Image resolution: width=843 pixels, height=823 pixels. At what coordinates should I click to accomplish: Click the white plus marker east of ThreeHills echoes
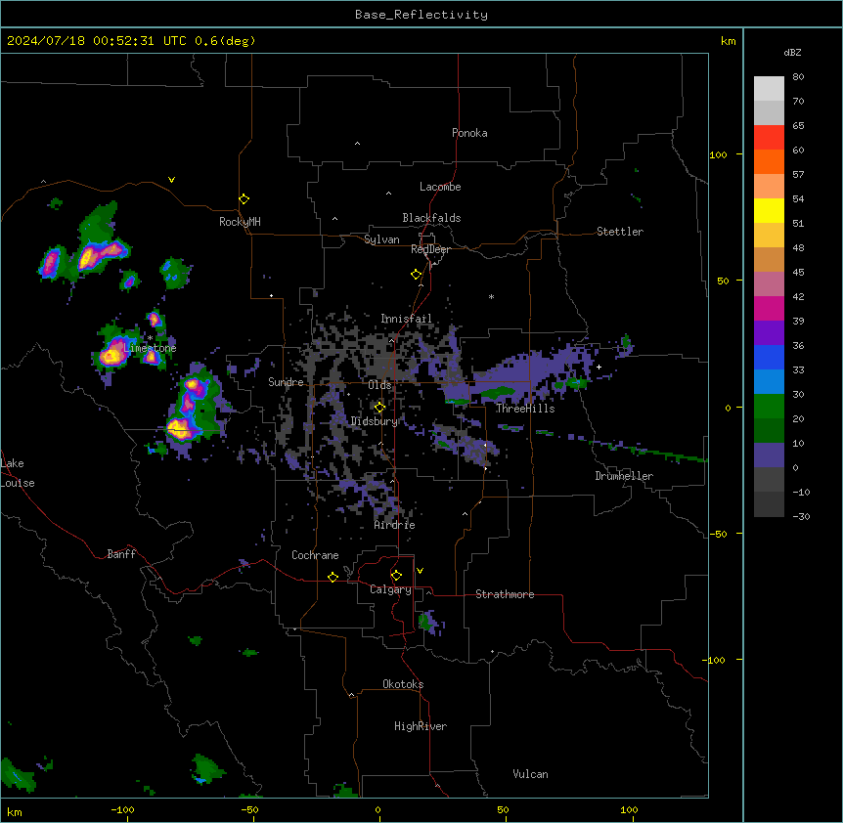(x=599, y=367)
